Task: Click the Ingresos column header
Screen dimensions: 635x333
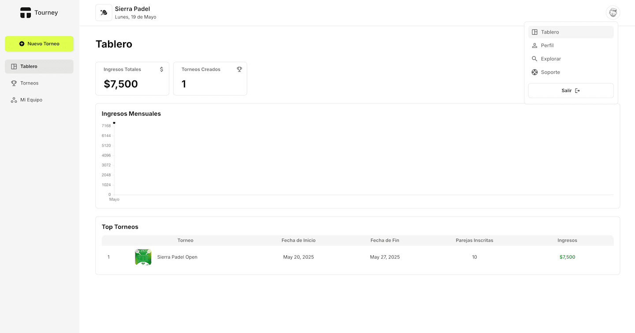Action: [567, 241]
